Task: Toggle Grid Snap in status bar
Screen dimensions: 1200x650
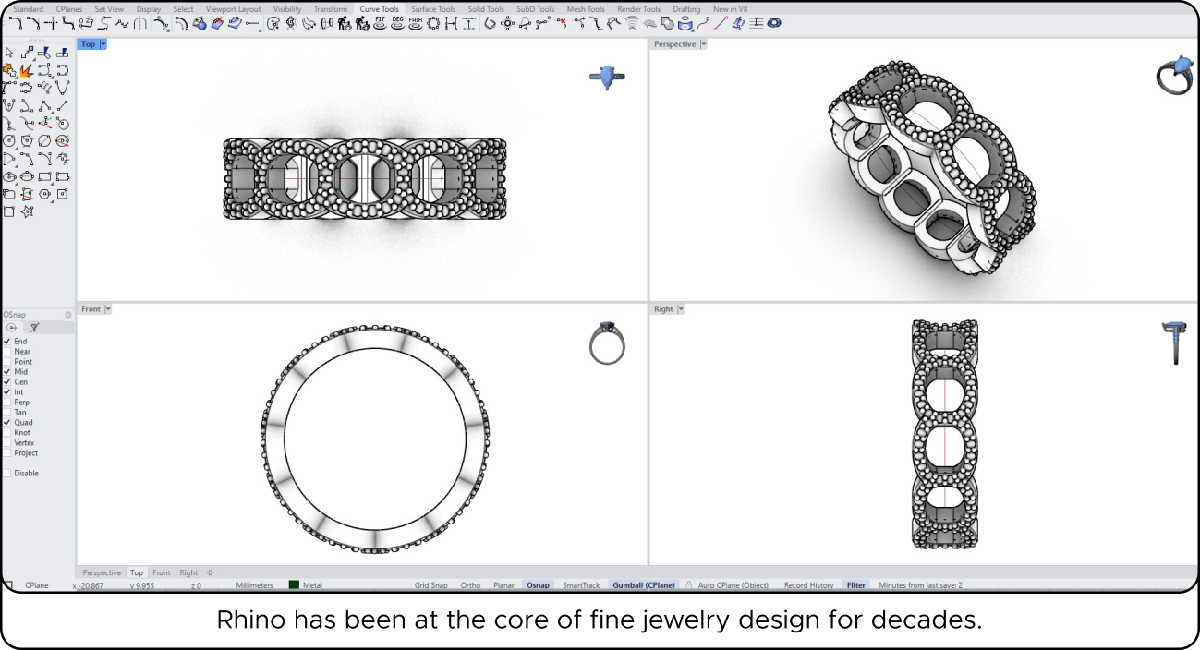Action: 430,585
